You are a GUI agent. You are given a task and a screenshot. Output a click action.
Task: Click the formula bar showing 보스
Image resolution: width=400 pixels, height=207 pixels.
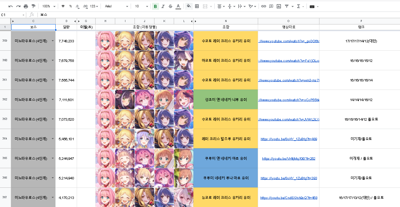click(x=219, y=15)
